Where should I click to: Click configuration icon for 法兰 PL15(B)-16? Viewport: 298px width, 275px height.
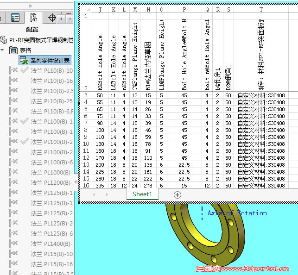13,264
